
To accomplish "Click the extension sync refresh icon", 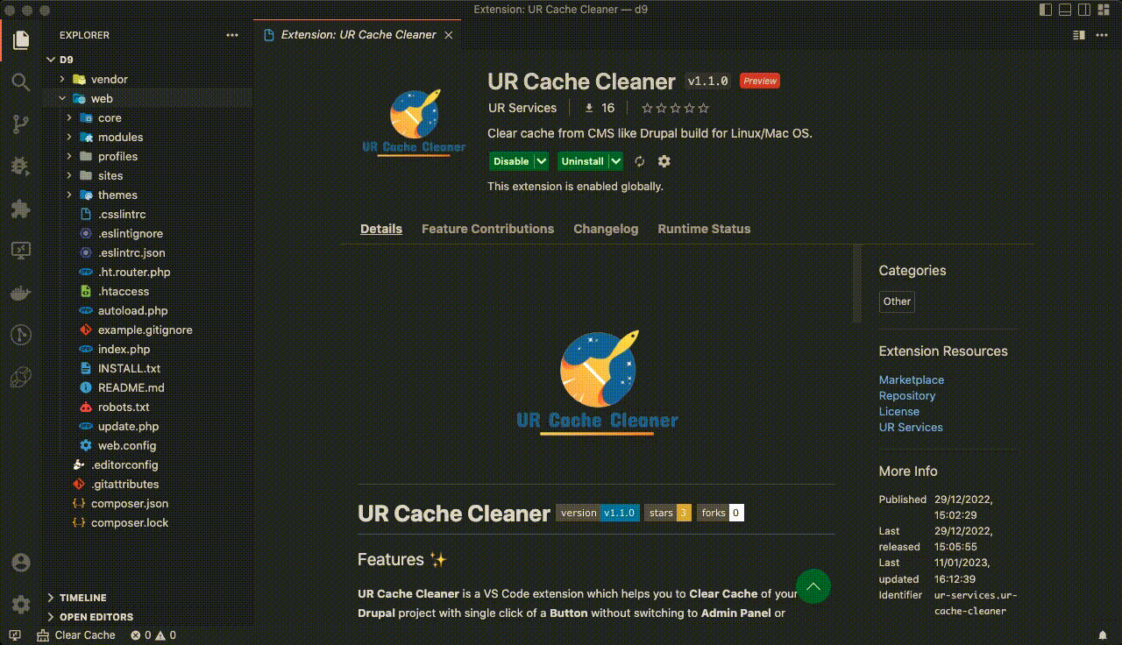I will [x=640, y=161].
